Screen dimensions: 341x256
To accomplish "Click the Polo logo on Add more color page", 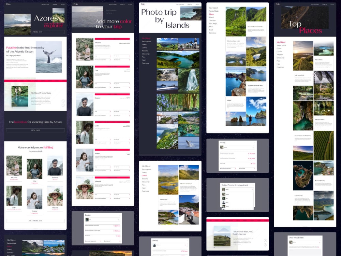I will (76, 4).
